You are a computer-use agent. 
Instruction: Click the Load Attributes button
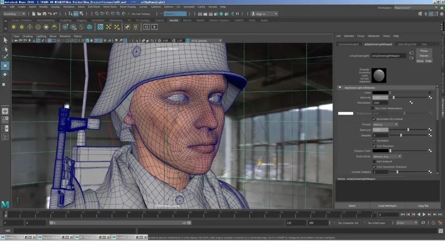(387, 206)
